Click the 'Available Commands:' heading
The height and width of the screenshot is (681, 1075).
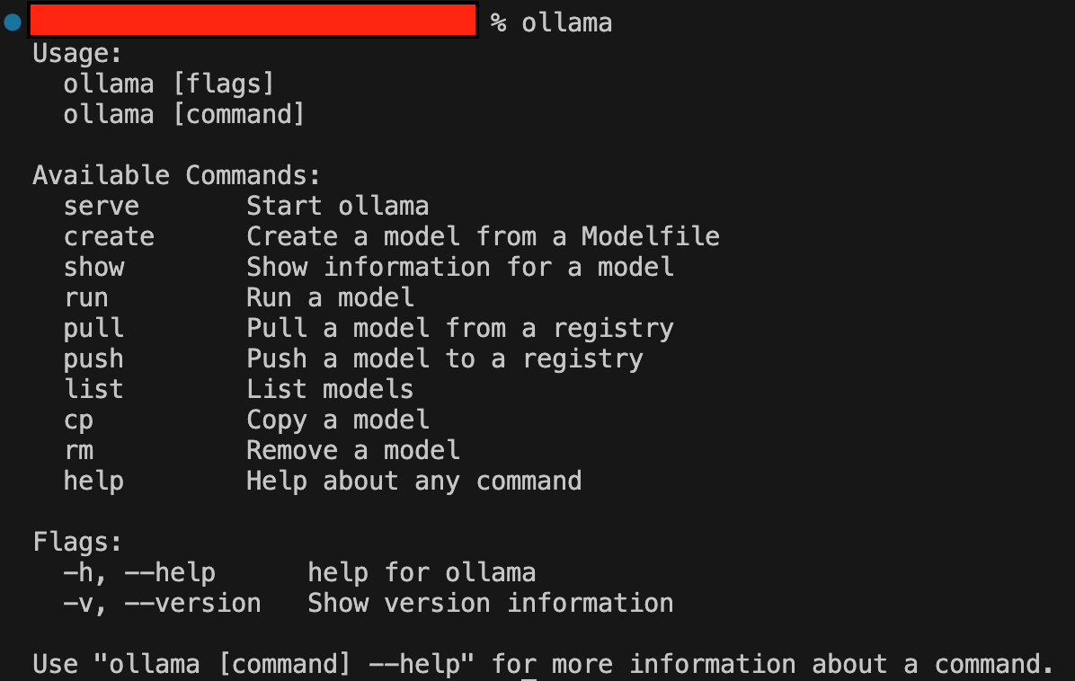pos(176,175)
